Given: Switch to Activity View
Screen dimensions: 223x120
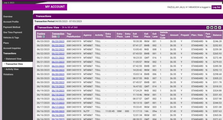Looking at the screenshot, I should [12, 69].
